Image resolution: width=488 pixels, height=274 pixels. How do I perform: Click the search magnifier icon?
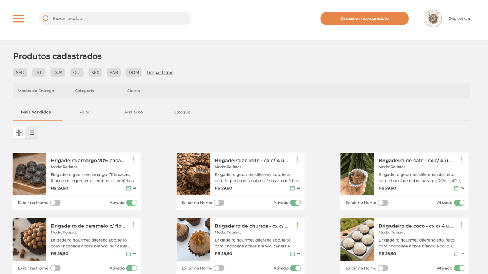click(x=45, y=18)
